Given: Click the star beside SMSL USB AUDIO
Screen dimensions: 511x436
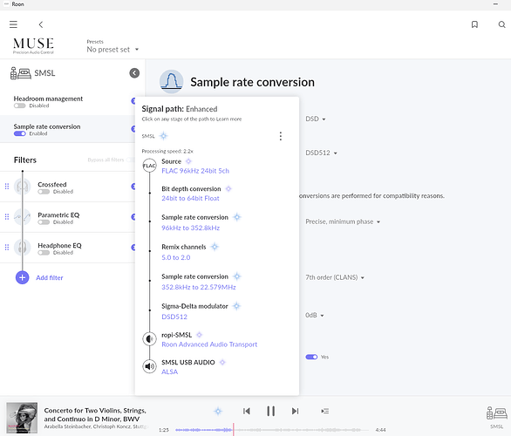Looking at the screenshot, I should tap(222, 362).
